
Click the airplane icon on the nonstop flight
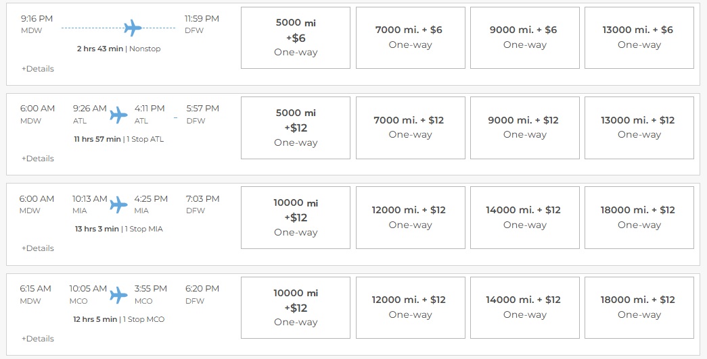(133, 28)
